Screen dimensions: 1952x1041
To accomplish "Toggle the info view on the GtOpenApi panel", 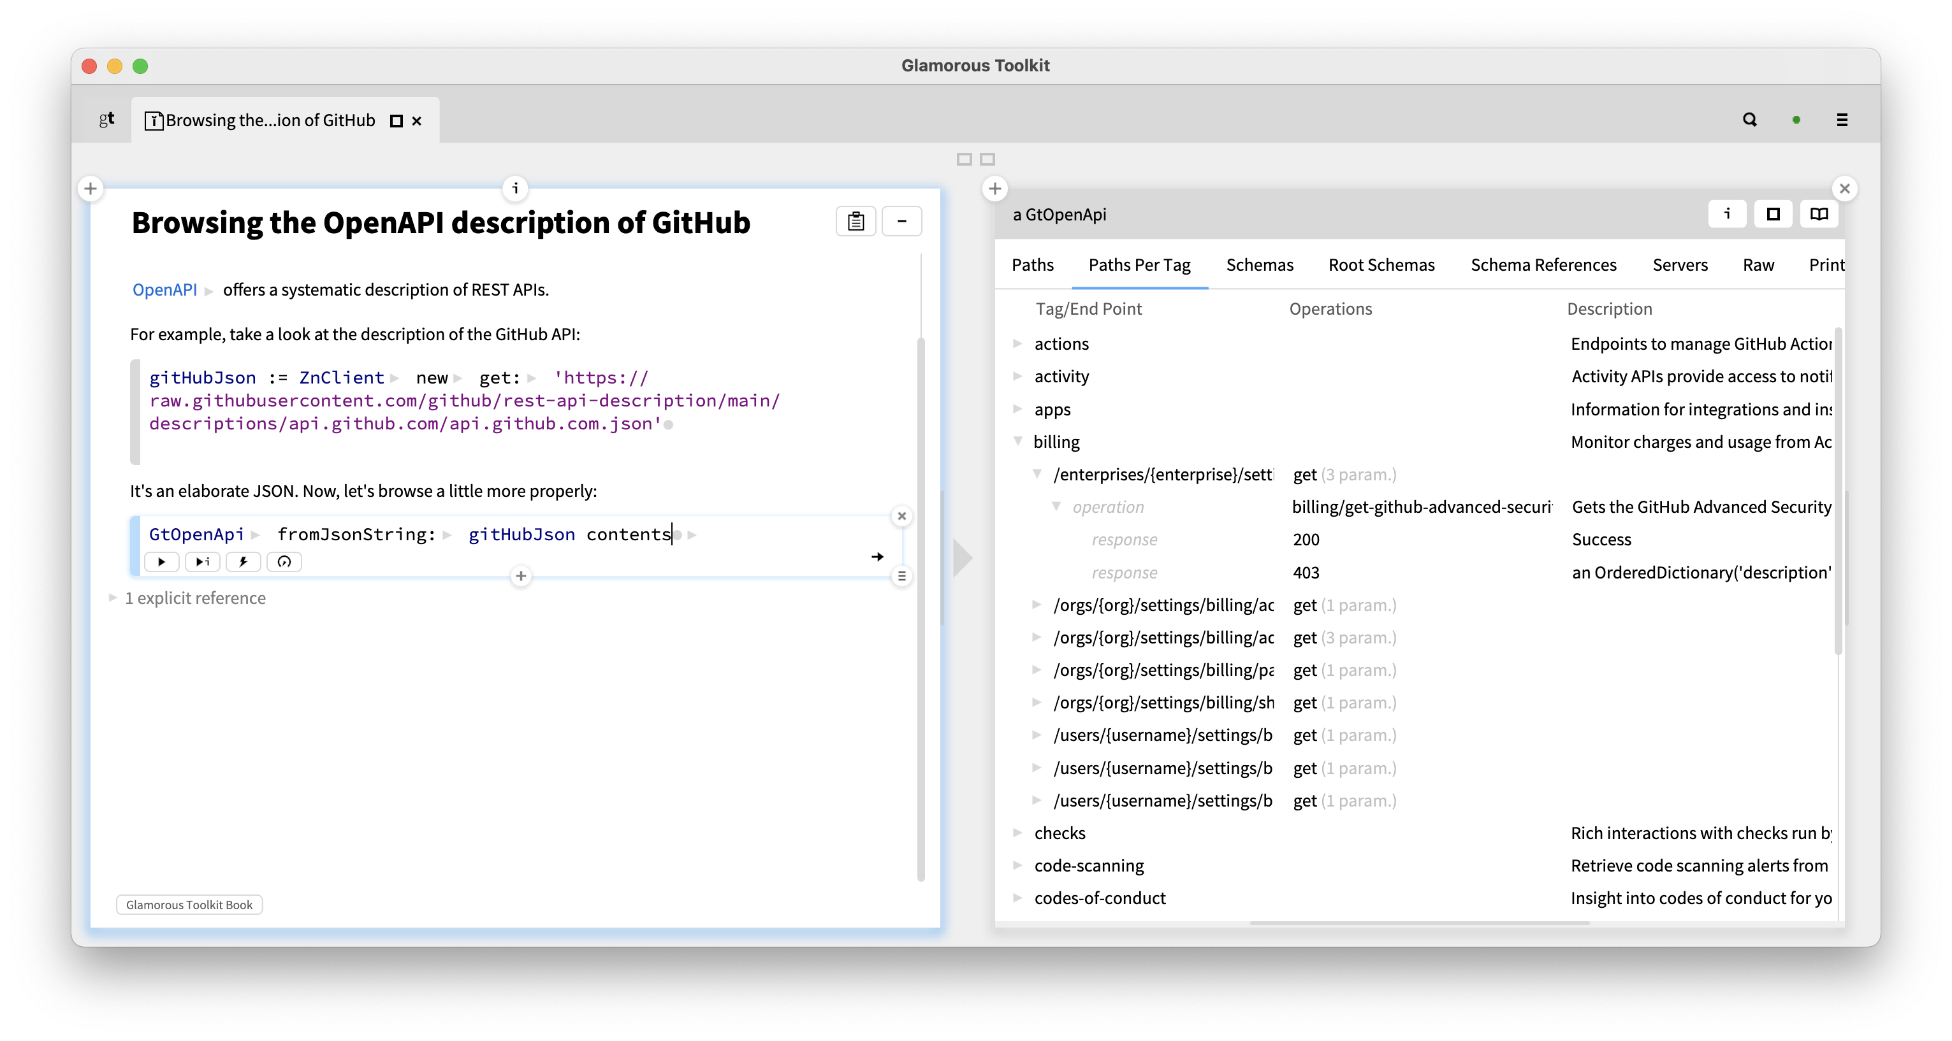I will click(1727, 214).
